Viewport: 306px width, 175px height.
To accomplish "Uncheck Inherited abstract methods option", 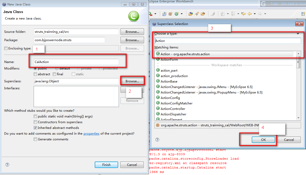I will pos(35,128).
